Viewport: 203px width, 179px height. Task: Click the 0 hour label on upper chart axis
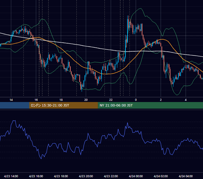coord(136,100)
